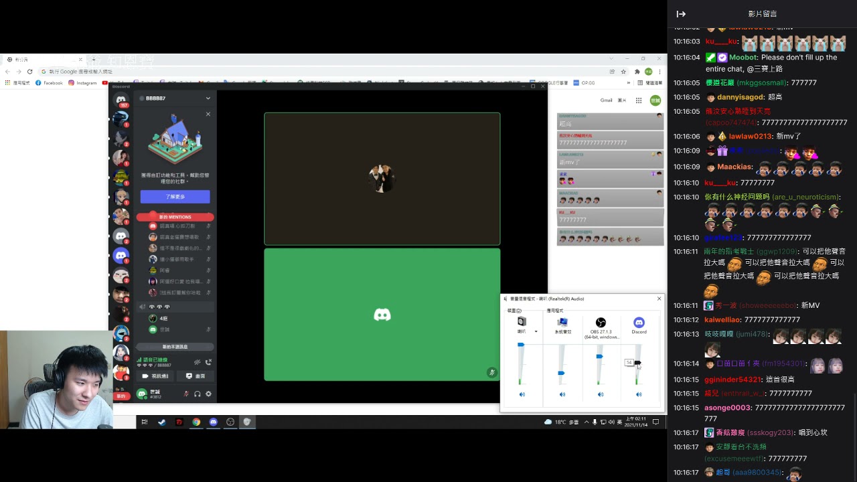The width and height of the screenshot is (857, 482).
Task: Close the volume mixer window
Action: (x=659, y=299)
